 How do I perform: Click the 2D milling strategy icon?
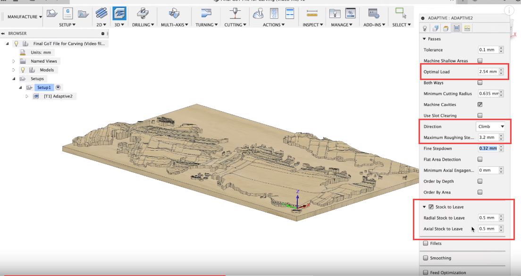click(101, 13)
